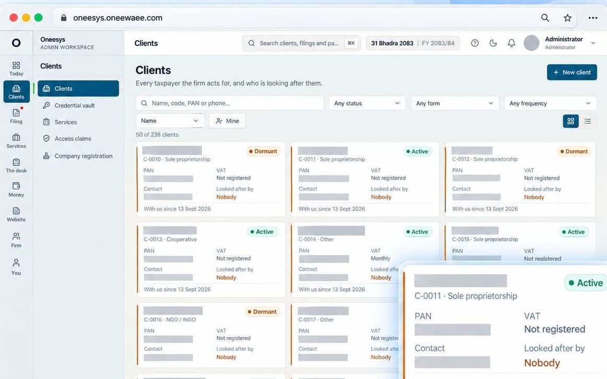
Task: Open the Services briefcase in left rail
Action: (16, 141)
